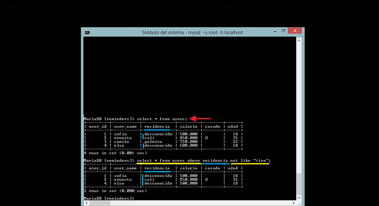Click the "salario" header in second table

tap(188, 168)
